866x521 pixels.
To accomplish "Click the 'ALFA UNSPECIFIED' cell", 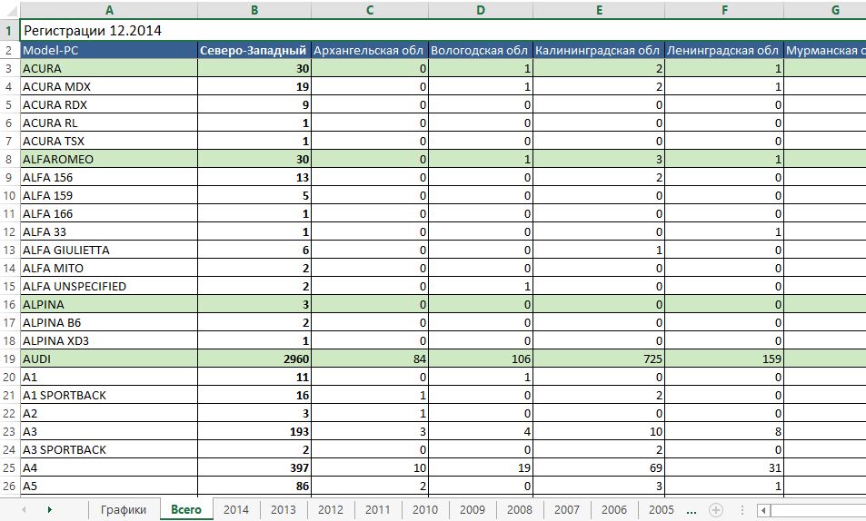I will [109, 287].
